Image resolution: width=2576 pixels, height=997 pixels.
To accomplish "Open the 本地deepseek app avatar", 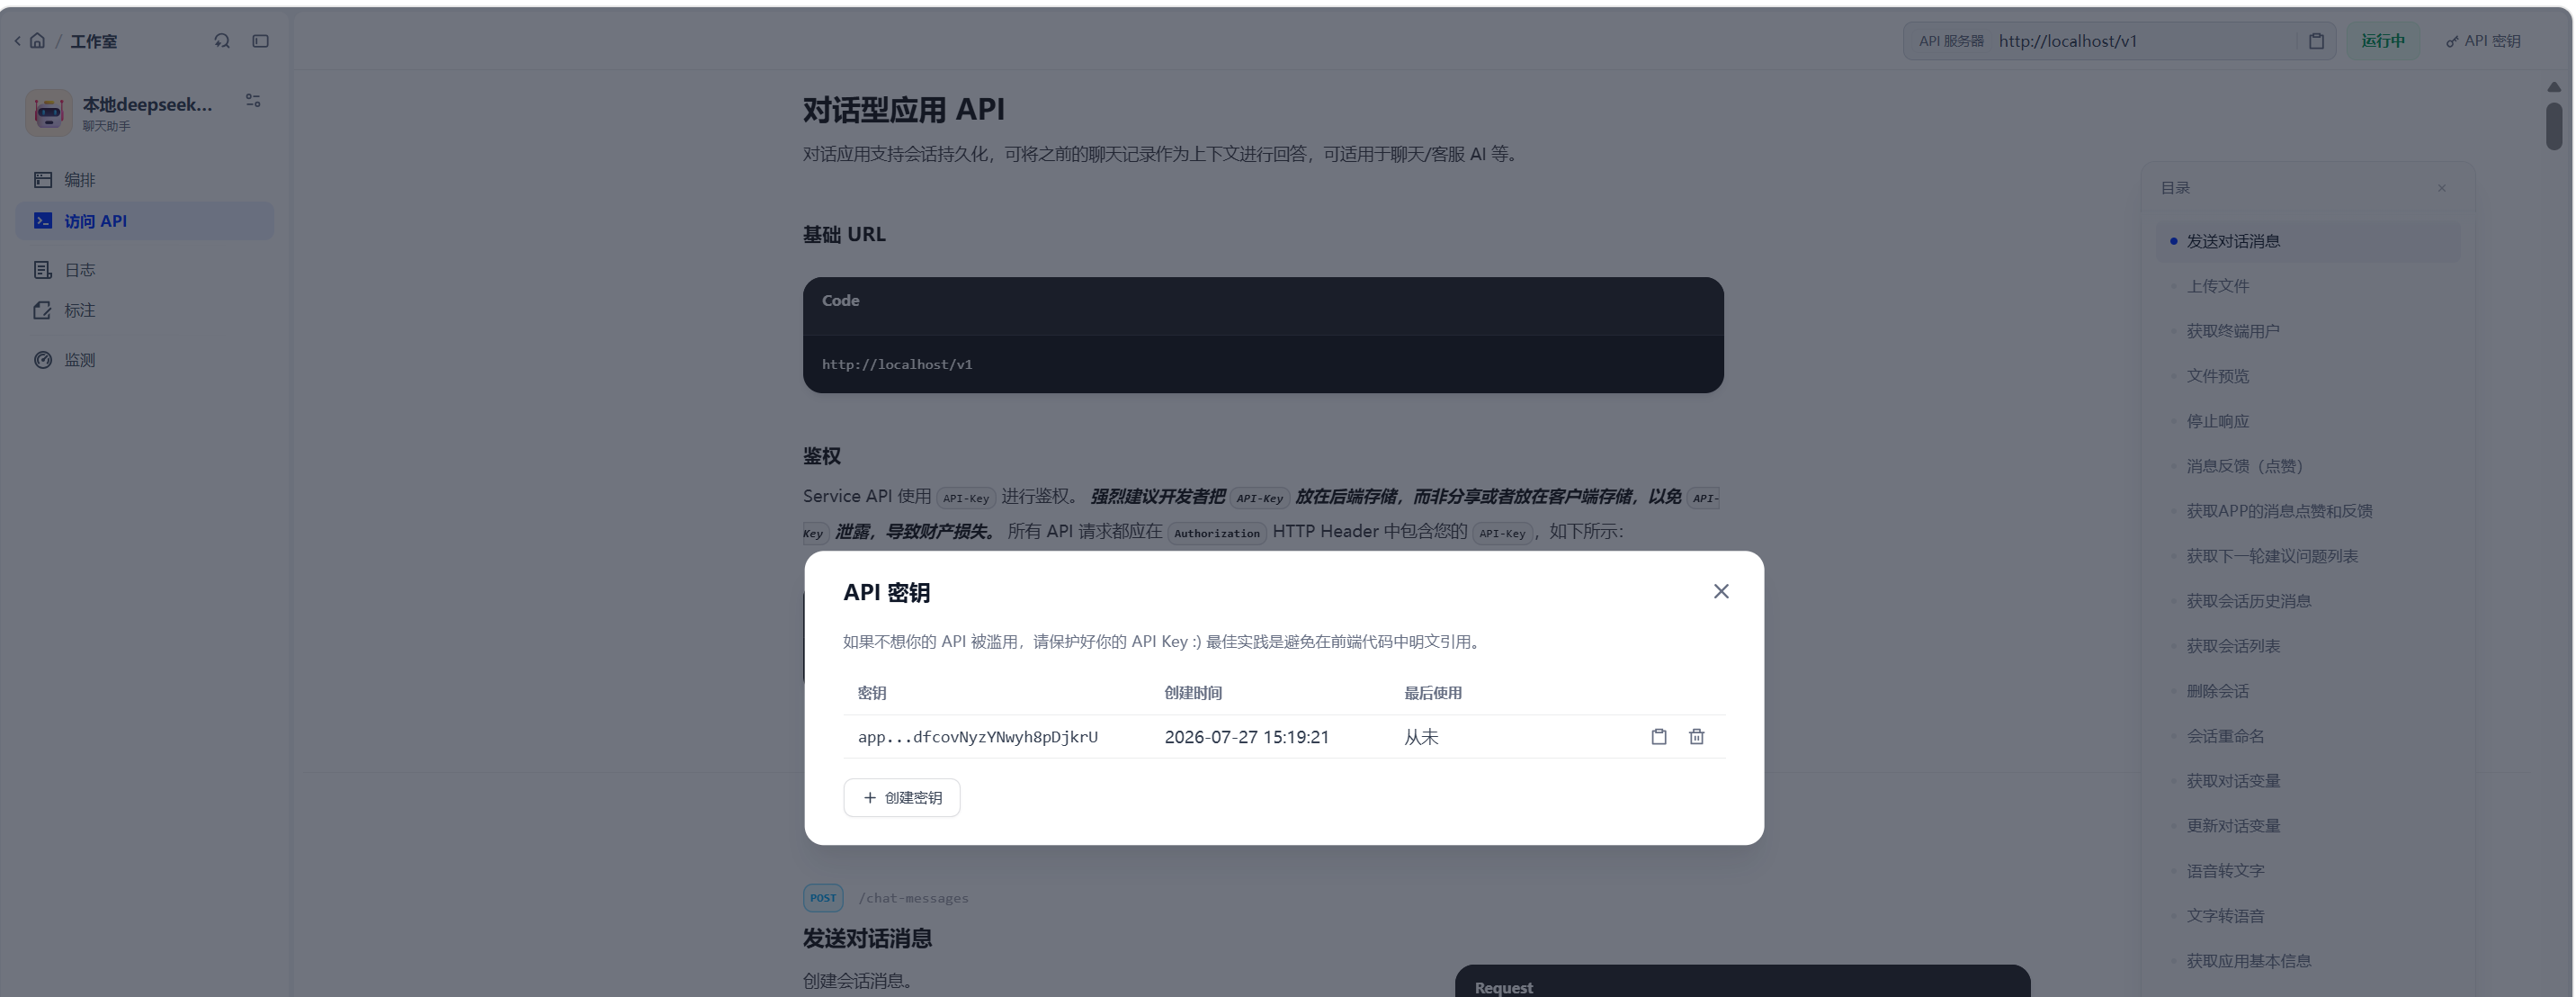I will click(49, 112).
